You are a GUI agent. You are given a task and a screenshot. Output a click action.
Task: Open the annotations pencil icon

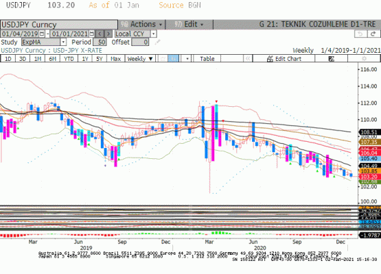pyautogui.click(x=332, y=59)
